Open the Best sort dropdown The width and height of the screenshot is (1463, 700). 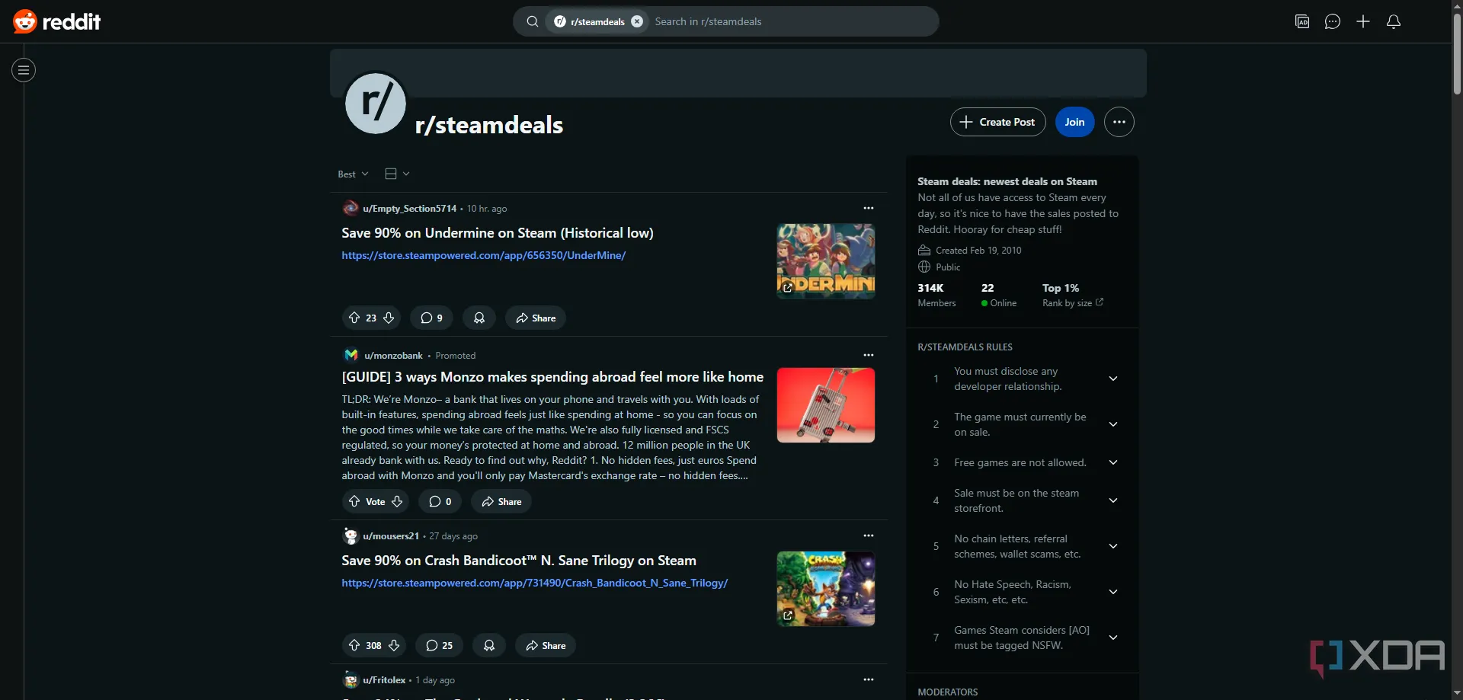point(353,174)
